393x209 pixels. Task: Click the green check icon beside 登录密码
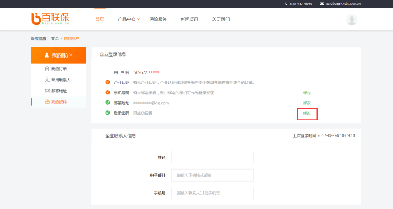coord(107,112)
